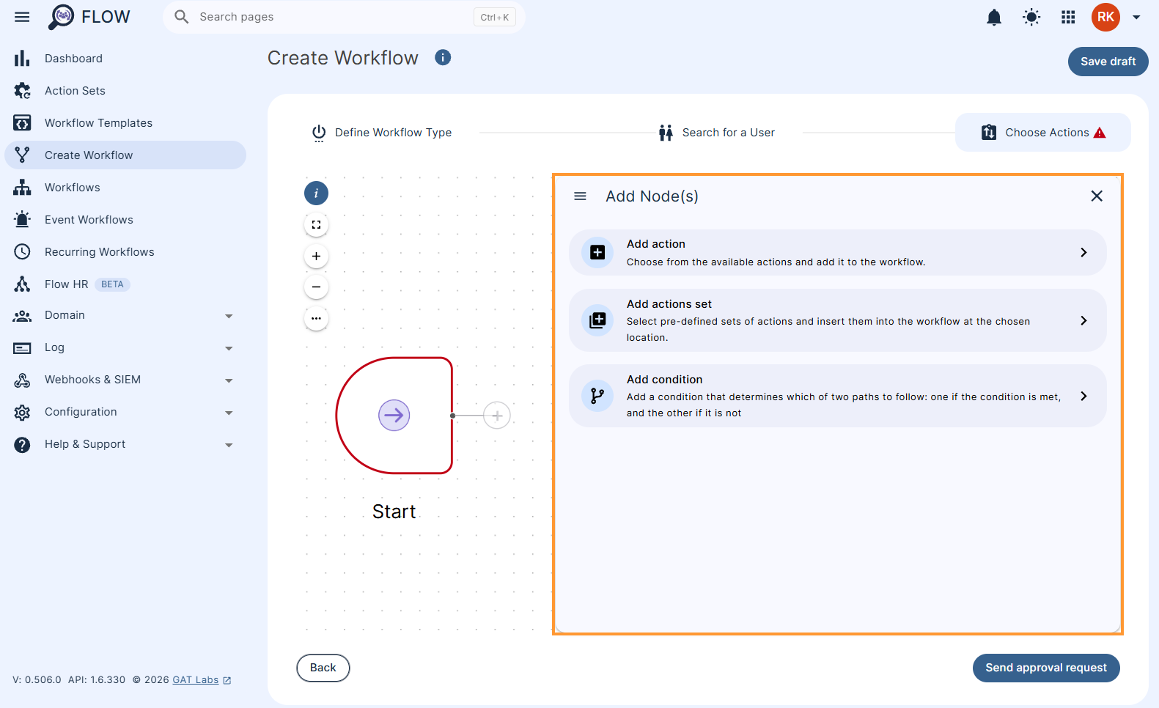This screenshot has width=1159, height=708.
Task: Click the fit-to-view canvas button
Action: 316,225
